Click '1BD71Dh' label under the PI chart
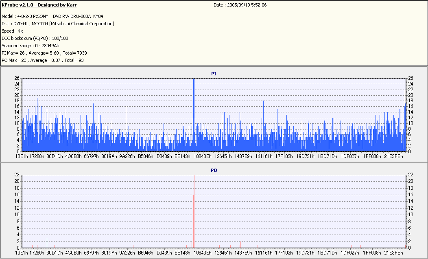The width and height of the screenshot is (428, 259). 327,156
